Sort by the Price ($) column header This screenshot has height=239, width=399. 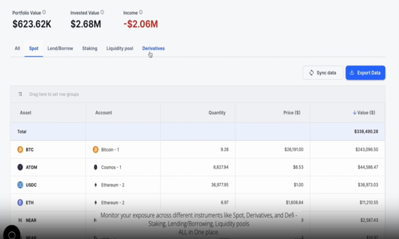(292, 113)
